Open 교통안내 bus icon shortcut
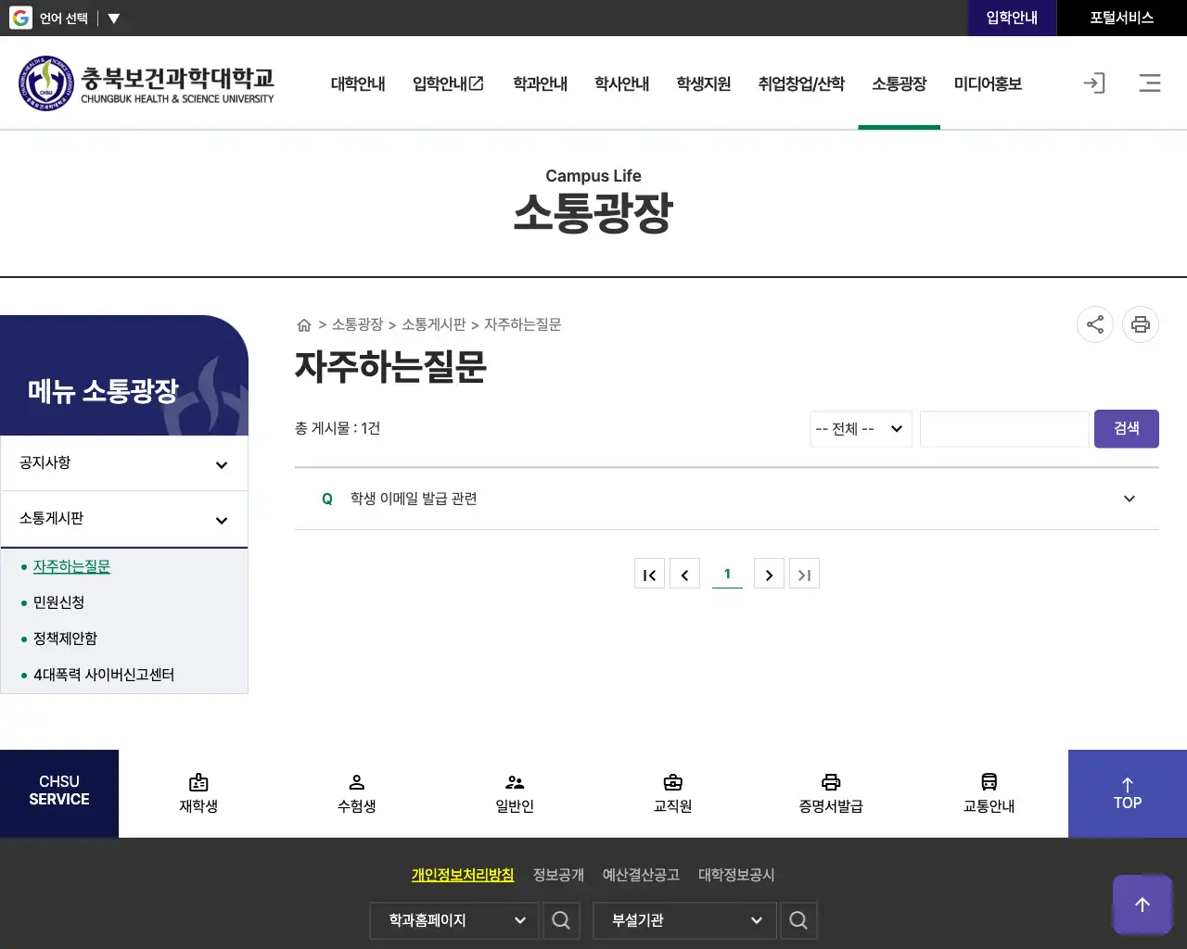The image size is (1187, 949). coord(989,793)
